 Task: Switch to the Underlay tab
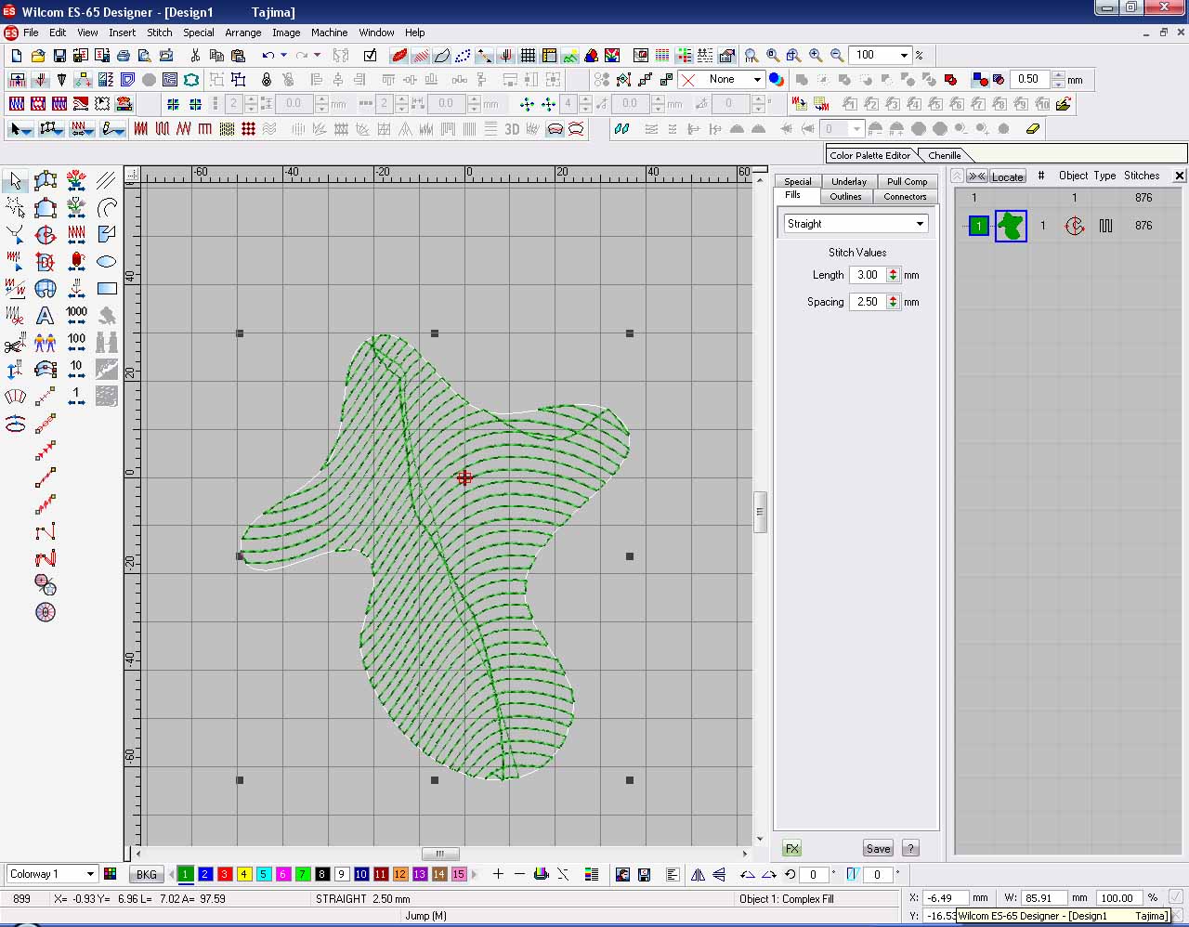(x=848, y=181)
